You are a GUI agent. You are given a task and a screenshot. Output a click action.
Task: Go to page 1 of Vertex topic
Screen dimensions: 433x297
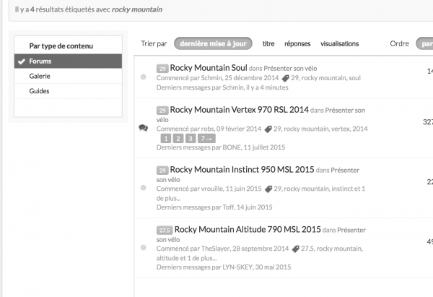coord(166,138)
